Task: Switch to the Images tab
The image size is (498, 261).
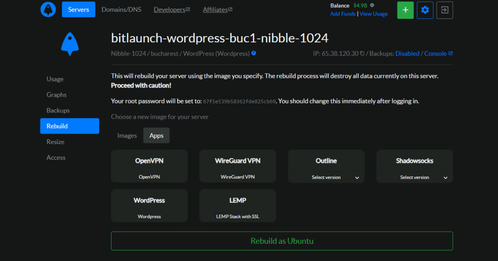Action: coord(127,136)
